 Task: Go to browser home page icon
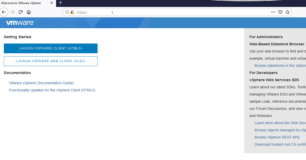pyautogui.click(x=29, y=12)
